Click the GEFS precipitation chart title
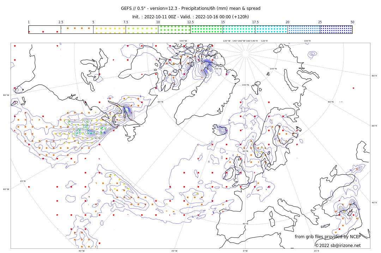This screenshot has height=253, width=381. coord(190,8)
